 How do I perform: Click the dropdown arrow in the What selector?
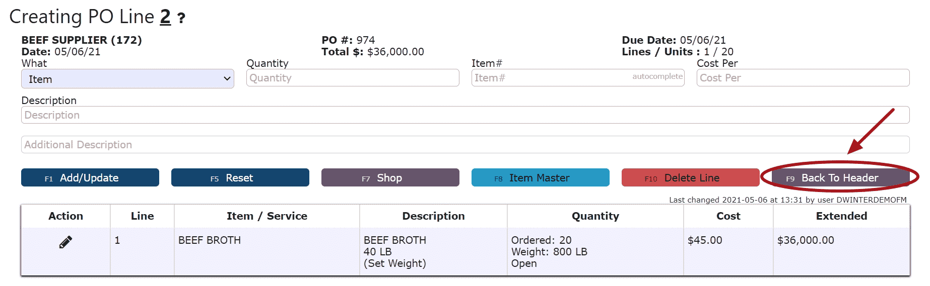(x=227, y=79)
